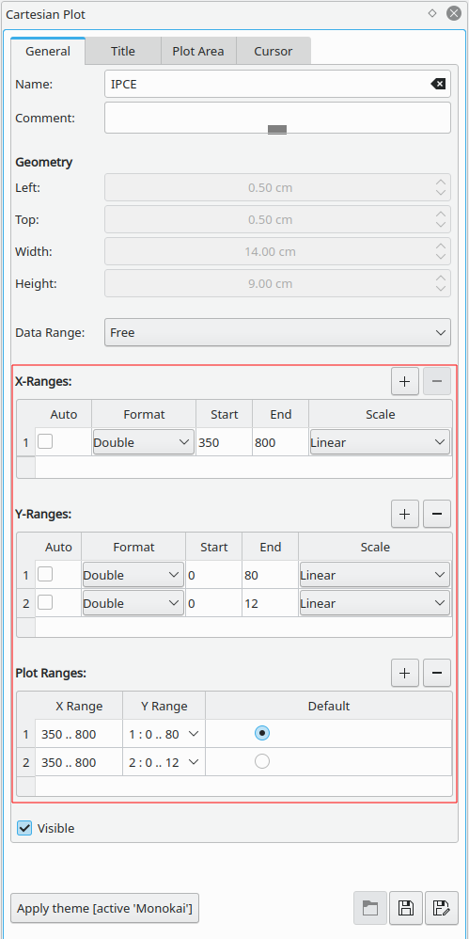
Task: Click into the Comment text box
Action: click(277, 118)
